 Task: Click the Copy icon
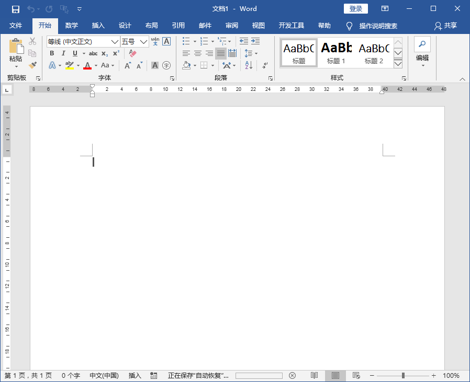tap(32, 53)
